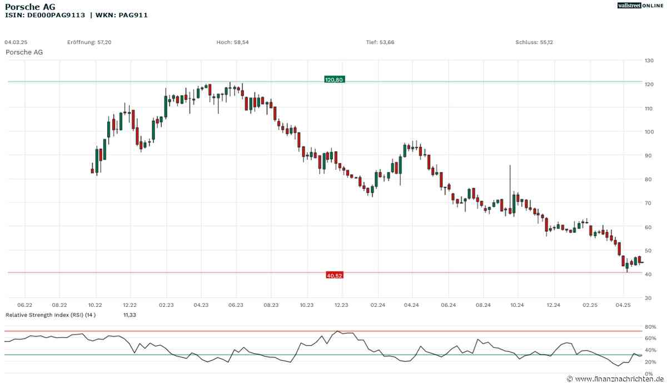Click the RSI value 11,33
This screenshot has height=387, width=667.
(130, 315)
